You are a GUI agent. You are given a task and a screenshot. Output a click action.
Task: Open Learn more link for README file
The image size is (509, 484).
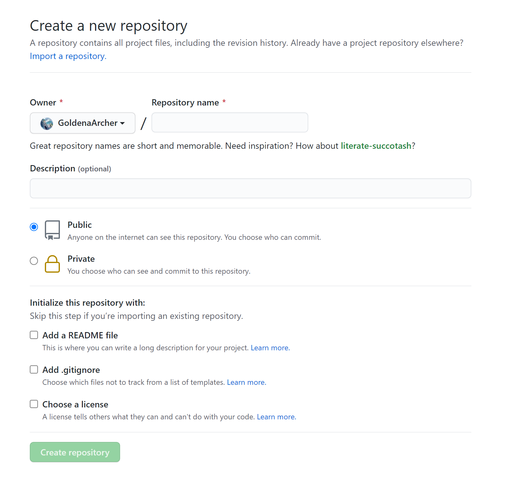pyautogui.click(x=270, y=348)
